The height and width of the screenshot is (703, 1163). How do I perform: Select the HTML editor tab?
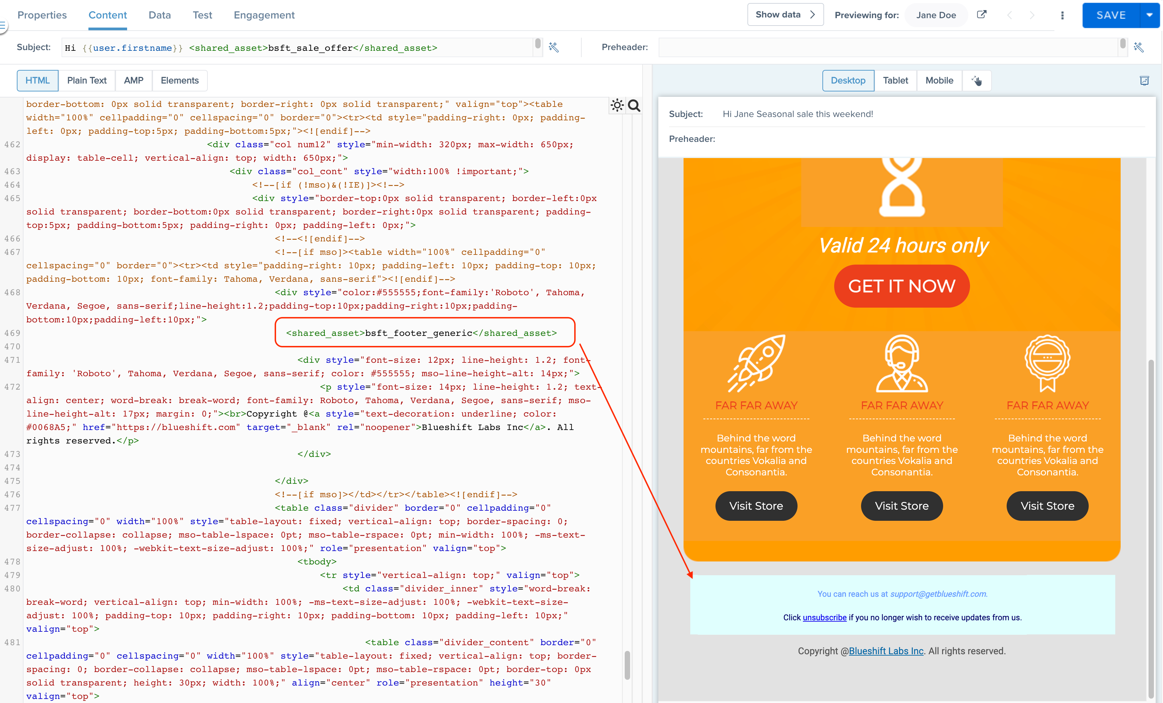click(x=38, y=81)
